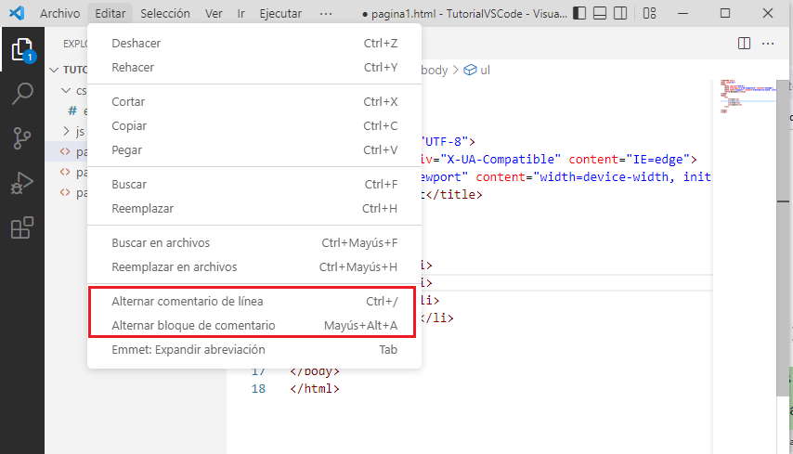Open the editor More Actions ellipsis

click(768, 44)
